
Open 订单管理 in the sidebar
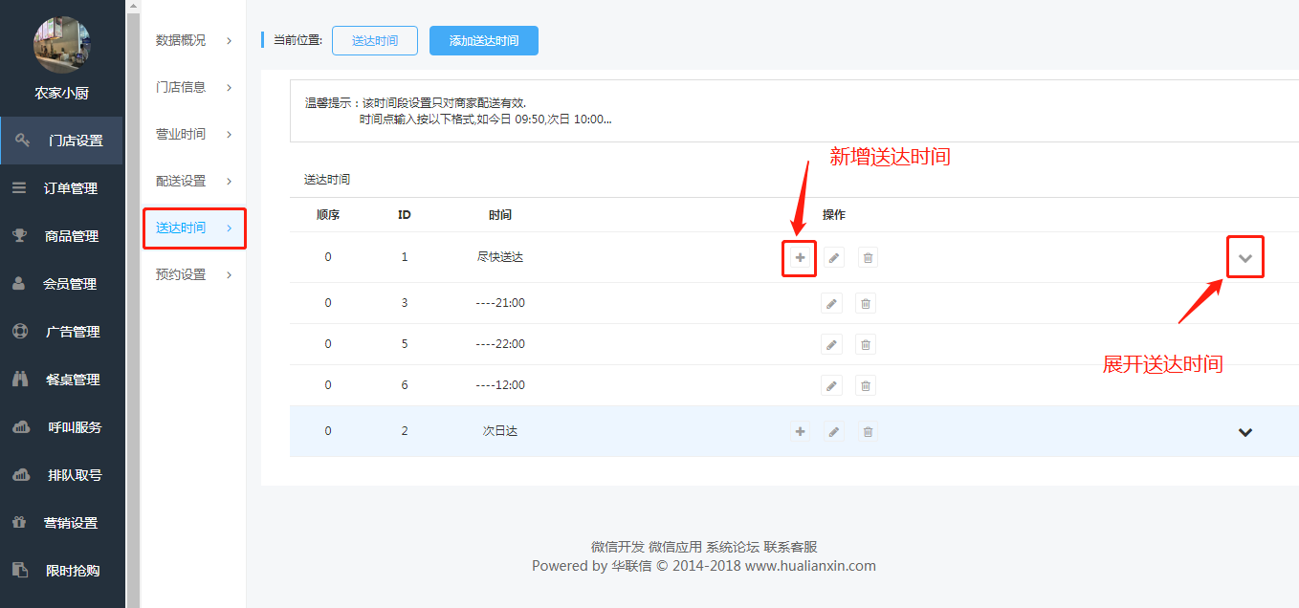coord(61,188)
